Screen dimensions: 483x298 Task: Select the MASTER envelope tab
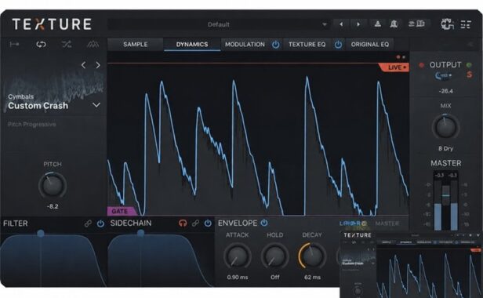[387, 223]
